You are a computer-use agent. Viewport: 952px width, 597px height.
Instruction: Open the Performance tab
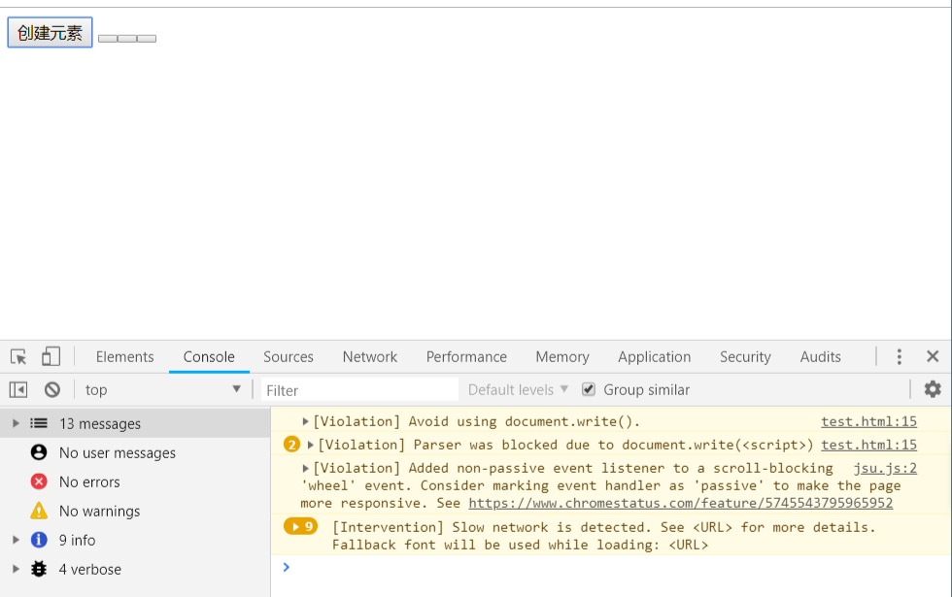point(466,356)
